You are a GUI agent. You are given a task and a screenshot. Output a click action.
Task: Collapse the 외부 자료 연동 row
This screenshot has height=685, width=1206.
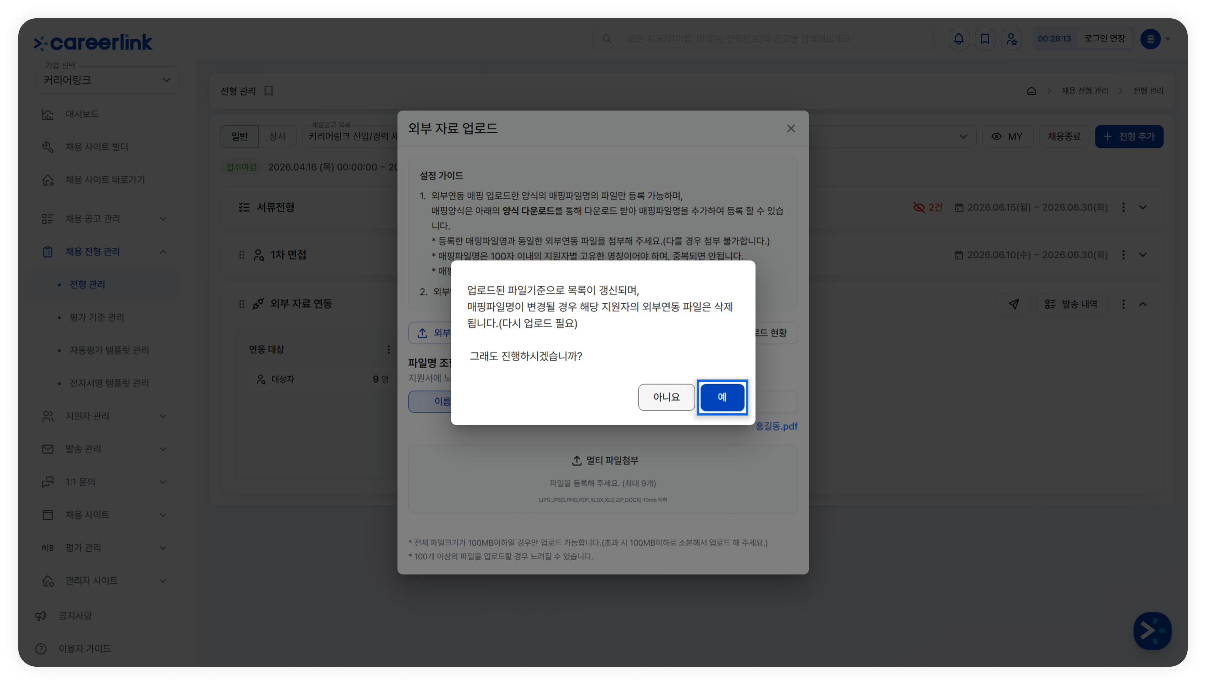pyautogui.click(x=1143, y=305)
